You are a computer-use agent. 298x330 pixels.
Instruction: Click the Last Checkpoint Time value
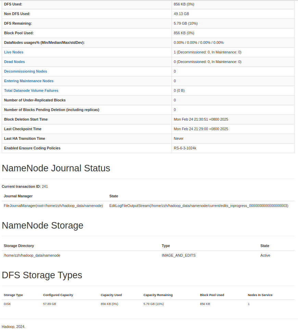pyautogui.click(x=201, y=129)
